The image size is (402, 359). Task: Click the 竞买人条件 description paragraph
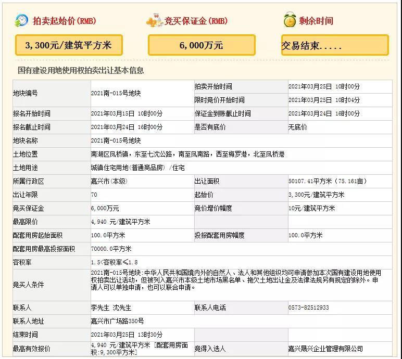click(x=235, y=280)
